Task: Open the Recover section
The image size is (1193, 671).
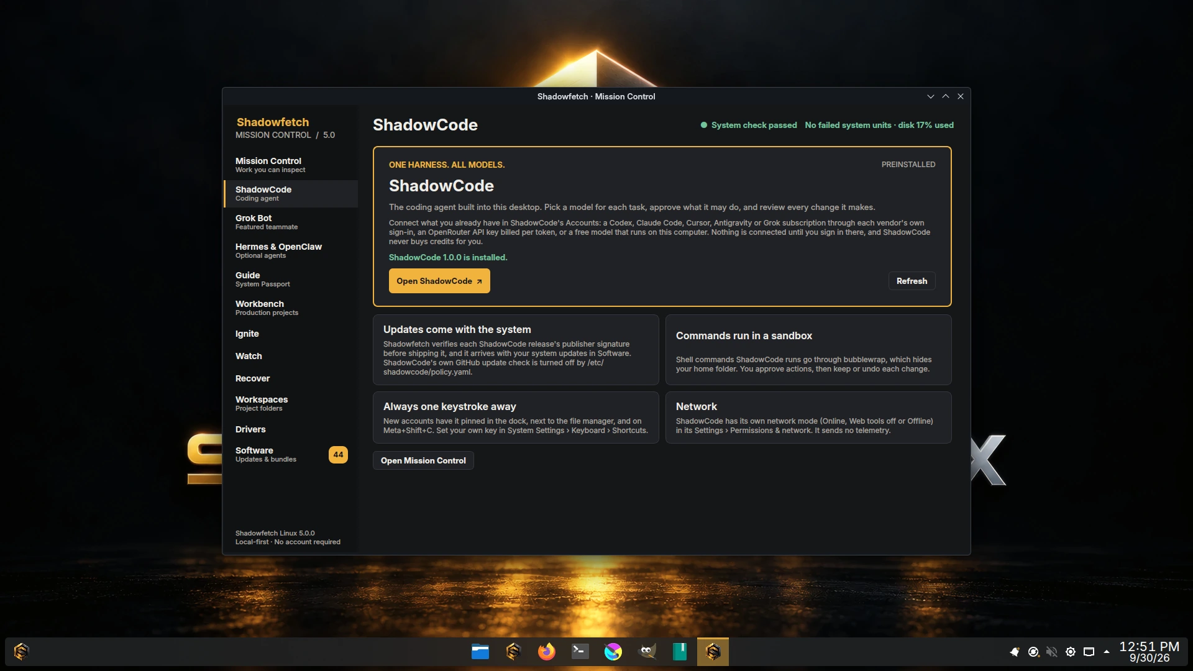Action: point(291,378)
